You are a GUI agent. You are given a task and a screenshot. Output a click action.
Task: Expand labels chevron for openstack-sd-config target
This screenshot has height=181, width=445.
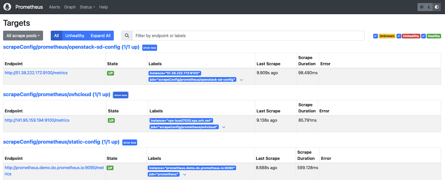coord(241,80)
